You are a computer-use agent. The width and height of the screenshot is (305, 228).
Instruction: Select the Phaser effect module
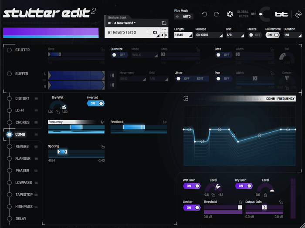22,171
